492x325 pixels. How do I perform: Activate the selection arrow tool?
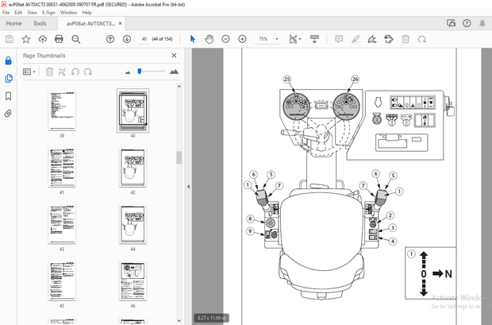click(x=192, y=39)
